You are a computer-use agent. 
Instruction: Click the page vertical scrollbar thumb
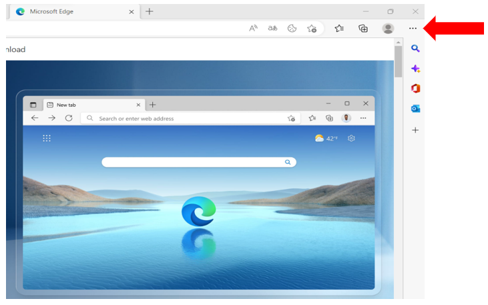tap(398, 61)
